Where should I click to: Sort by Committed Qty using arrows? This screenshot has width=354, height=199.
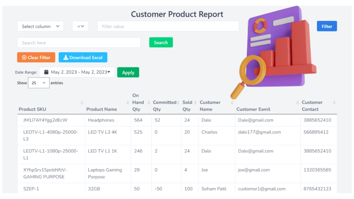pyautogui.click(x=178, y=103)
